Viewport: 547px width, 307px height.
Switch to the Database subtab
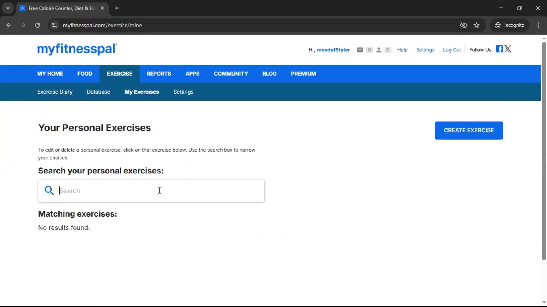[98, 92]
